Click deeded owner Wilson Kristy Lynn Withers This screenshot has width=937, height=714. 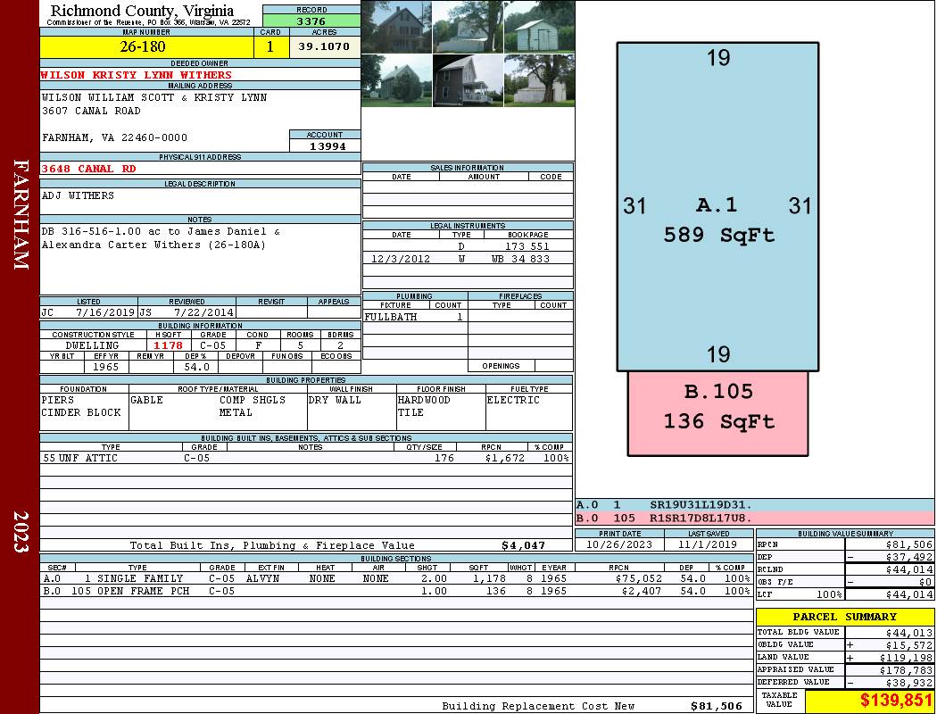pos(136,75)
